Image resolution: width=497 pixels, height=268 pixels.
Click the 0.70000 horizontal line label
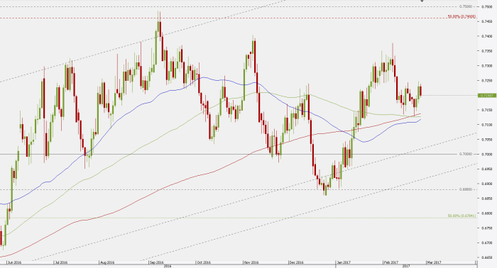pyautogui.click(x=465, y=154)
